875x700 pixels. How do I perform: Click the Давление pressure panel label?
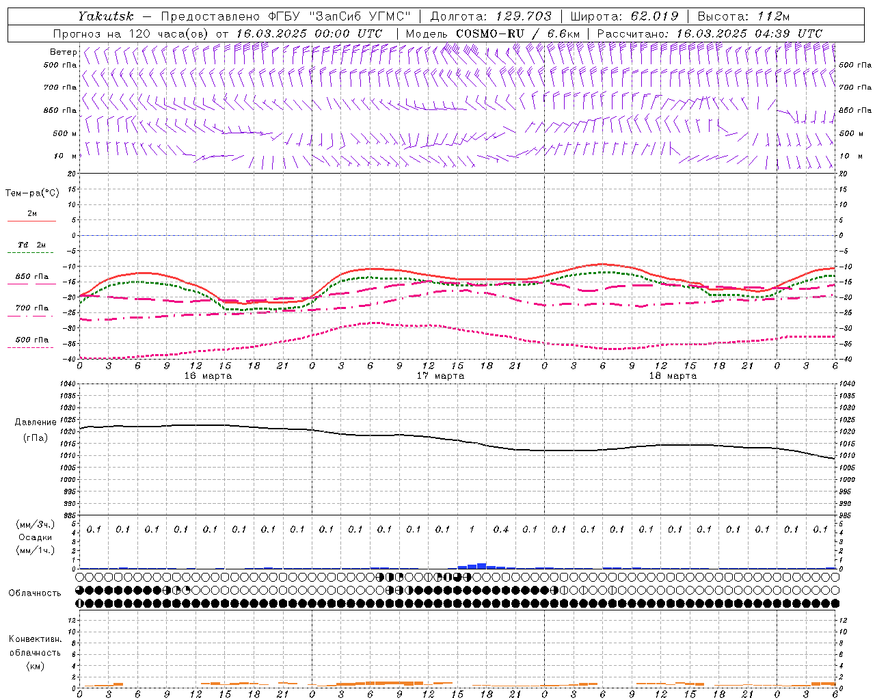(x=36, y=422)
